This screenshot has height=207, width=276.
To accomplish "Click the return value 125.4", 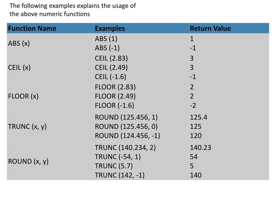I will click(x=199, y=117).
